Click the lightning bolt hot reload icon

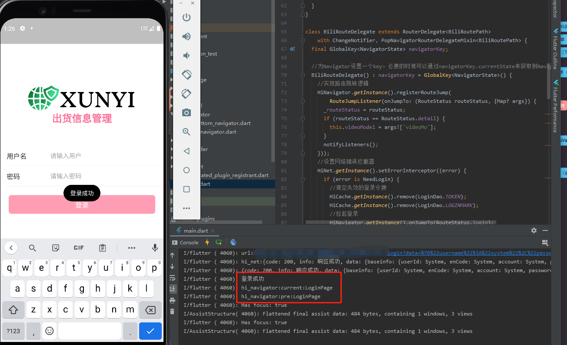click(207, 242)
